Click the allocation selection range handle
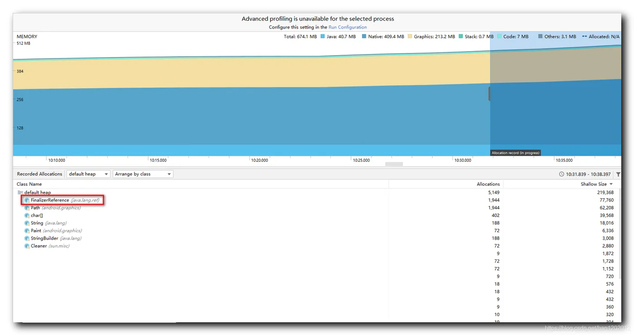The width and height of the screenshot is (634, 335). tap(490, 94)
